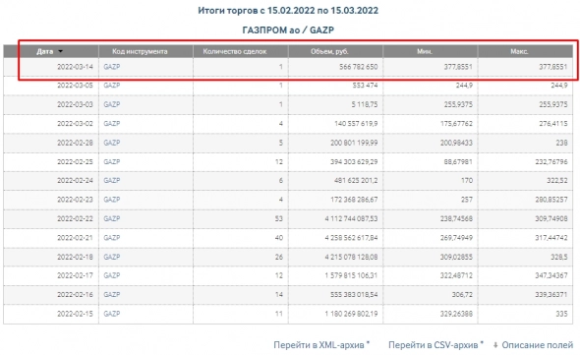Screen dimensions: 580x355
Task: Open GAZP link in the 2022-02-25 row
Action: point(112,162)
